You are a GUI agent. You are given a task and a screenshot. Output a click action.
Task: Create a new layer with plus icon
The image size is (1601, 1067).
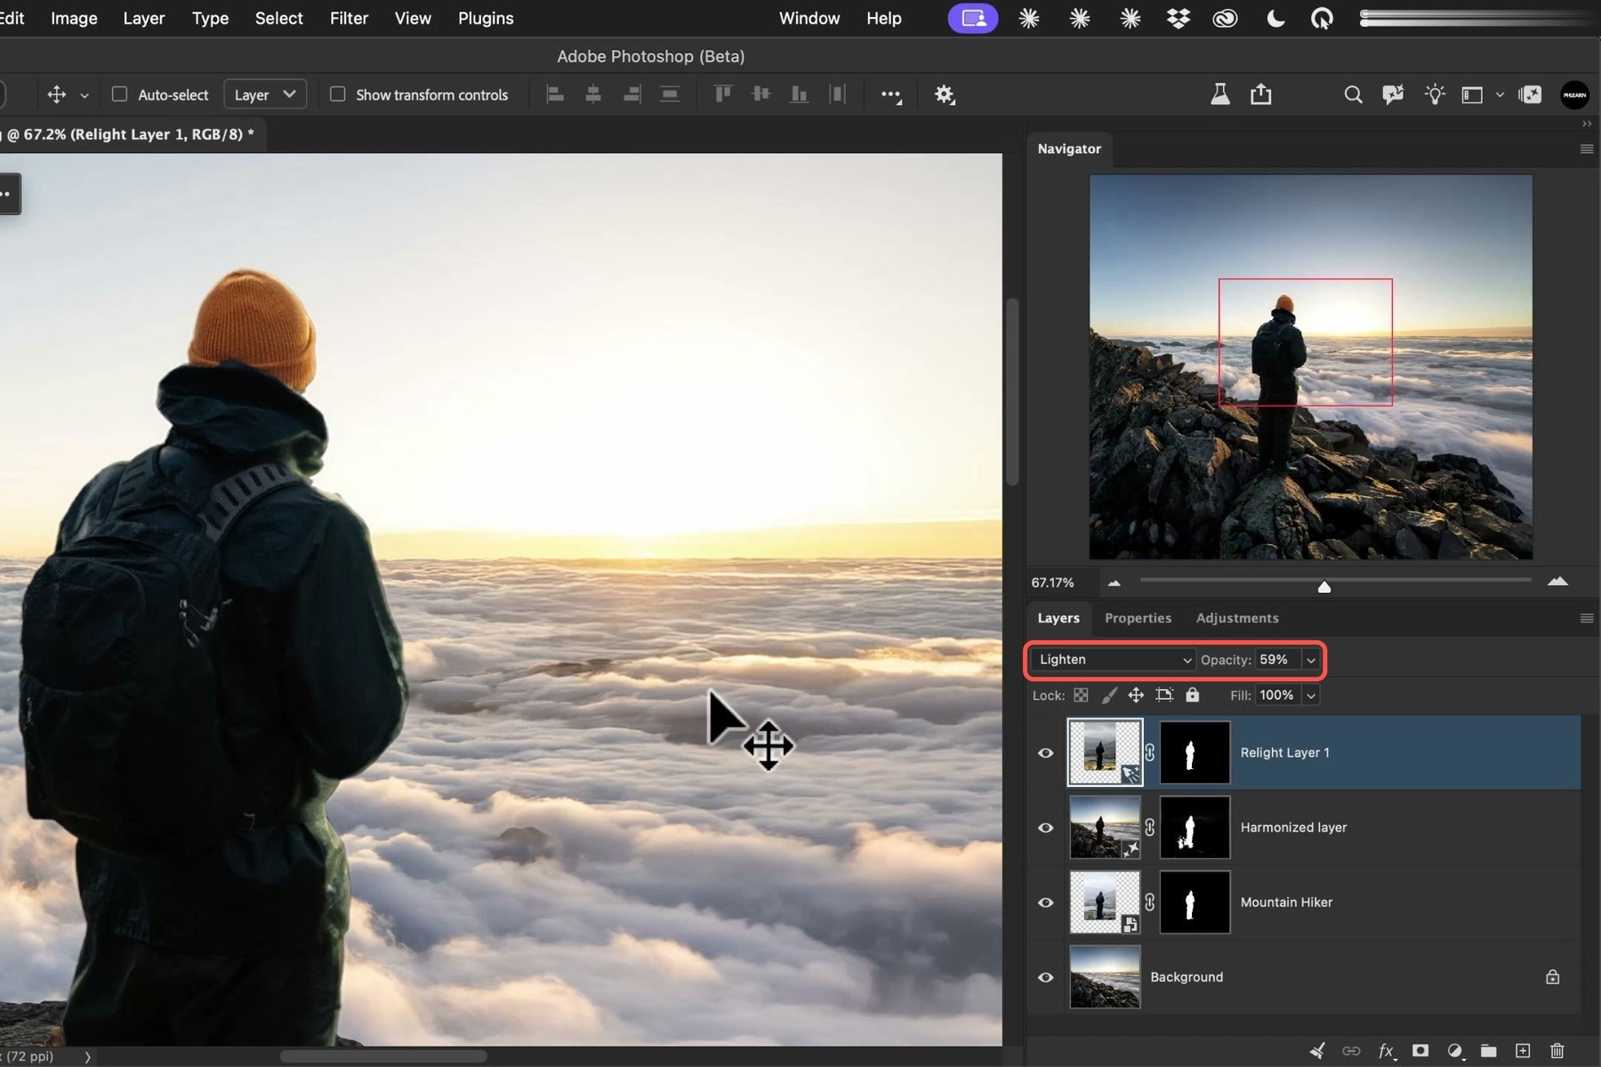point(1523,1051)
